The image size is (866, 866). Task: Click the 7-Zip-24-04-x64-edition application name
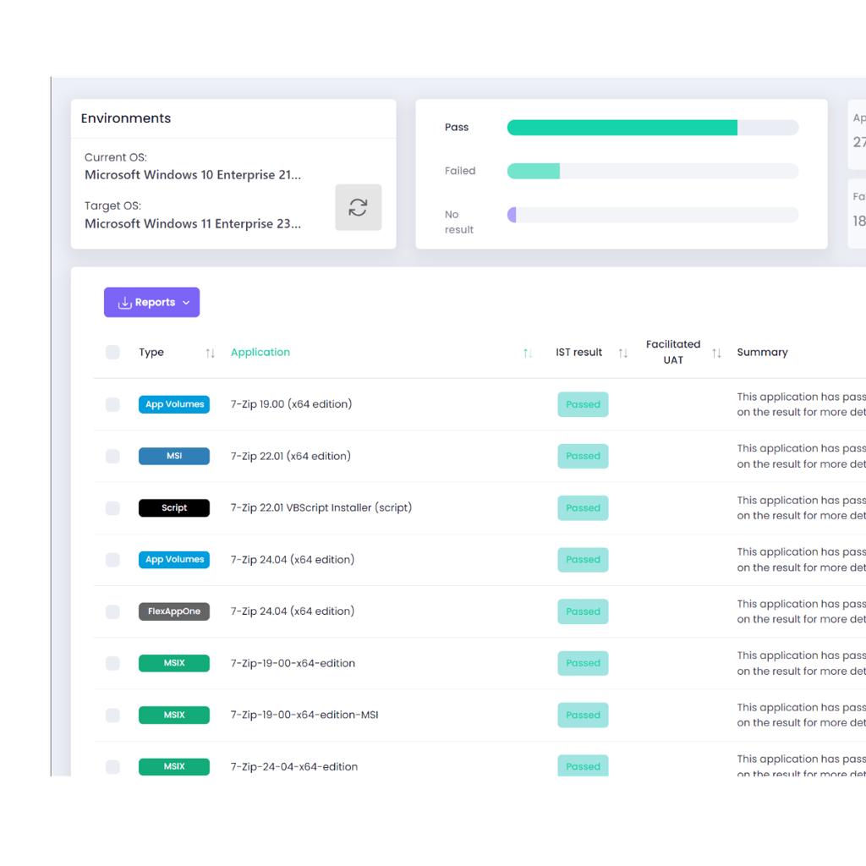[293, 766]
